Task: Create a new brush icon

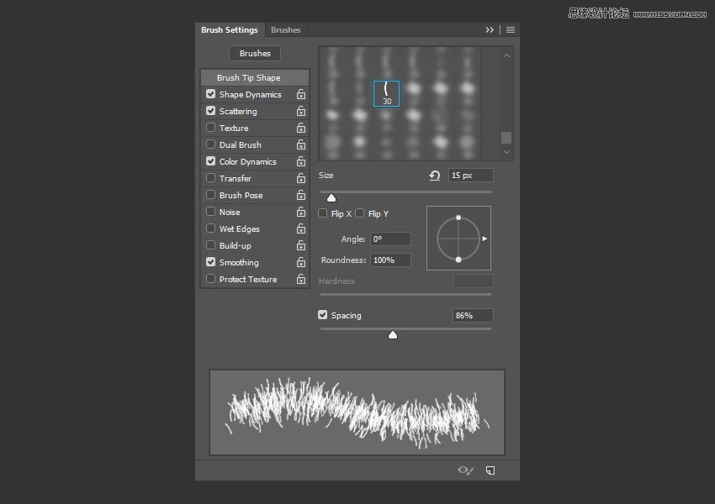Action: 490,470
